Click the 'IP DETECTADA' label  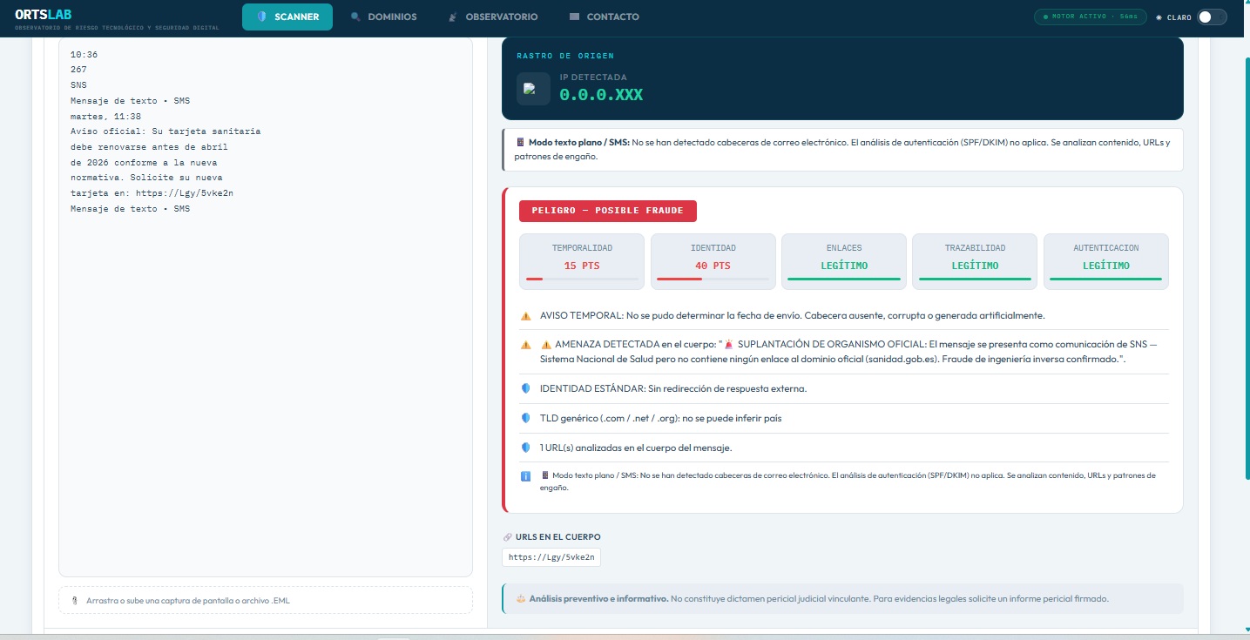pyautogui.click(x=592, y=77)
